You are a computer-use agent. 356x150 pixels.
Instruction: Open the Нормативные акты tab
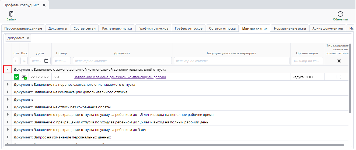[x=290, y=28]
